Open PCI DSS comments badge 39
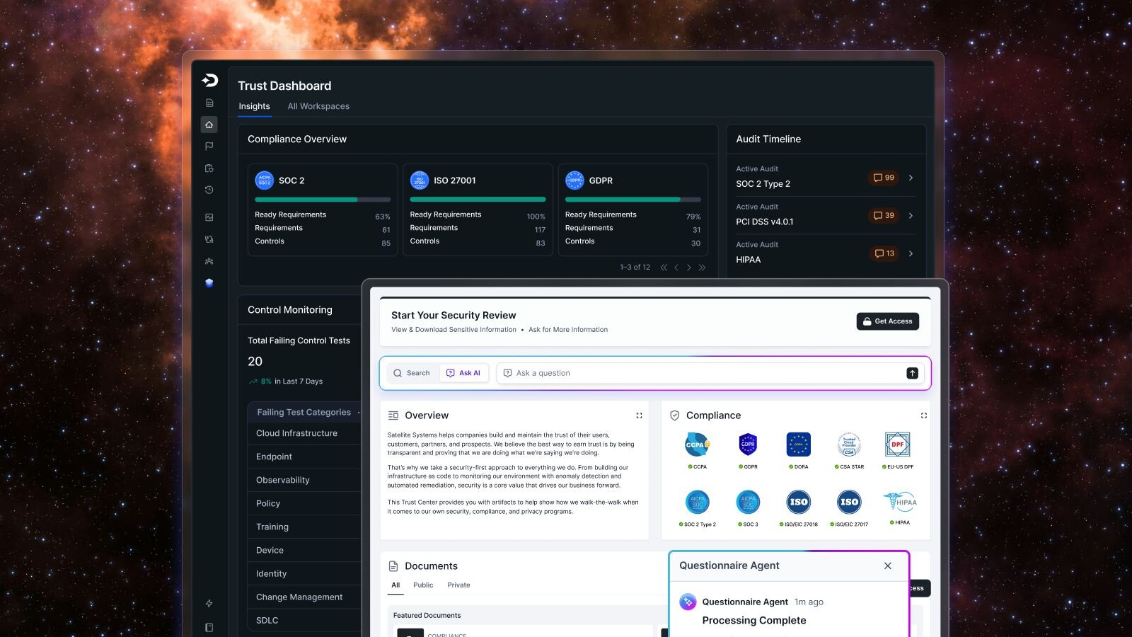The width and height of the screenshot is (1132, 637). tap(884, 215)
